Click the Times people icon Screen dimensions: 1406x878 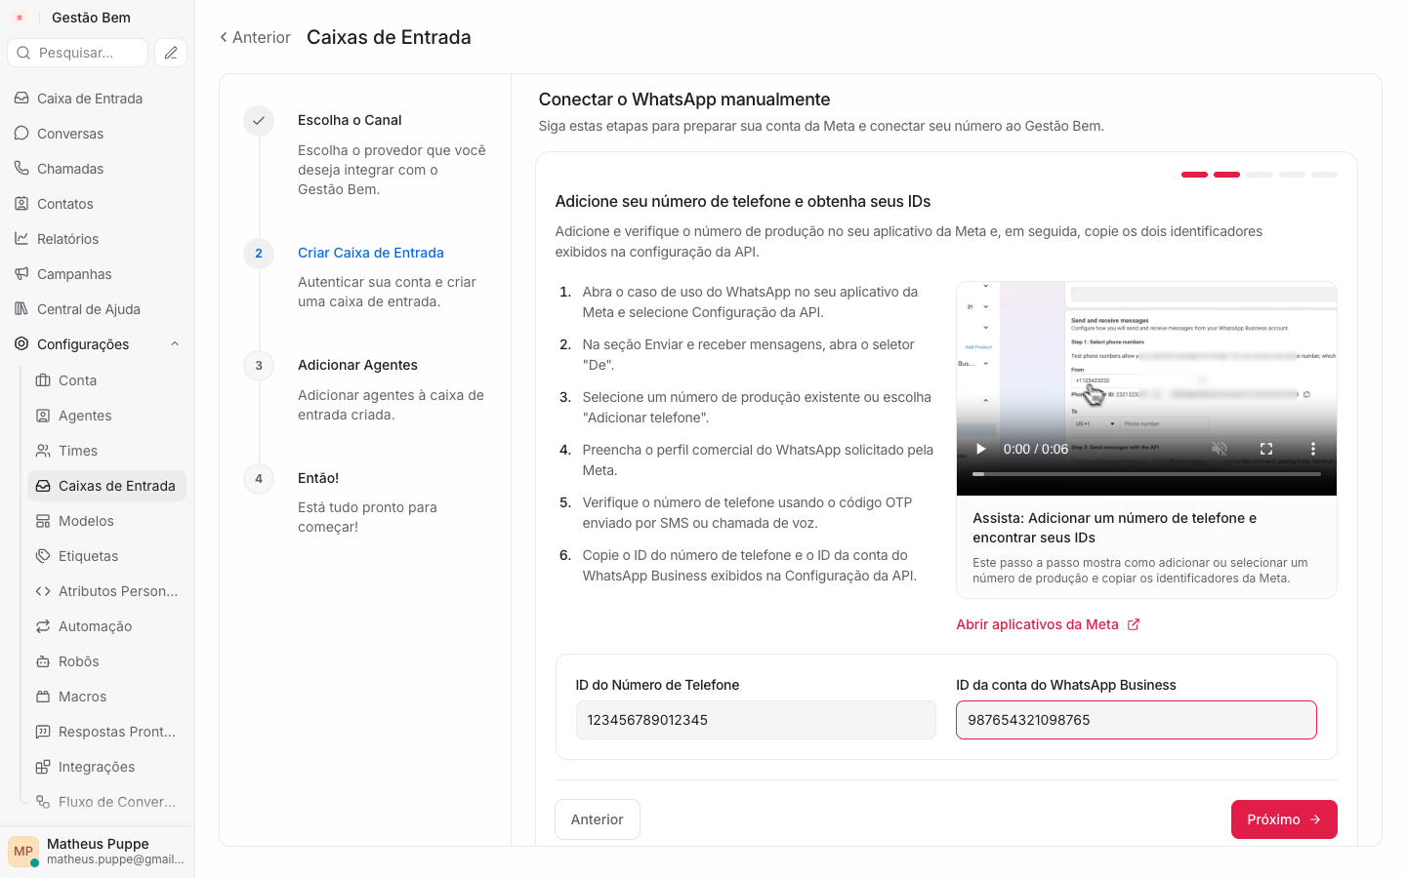coord(43,451)
